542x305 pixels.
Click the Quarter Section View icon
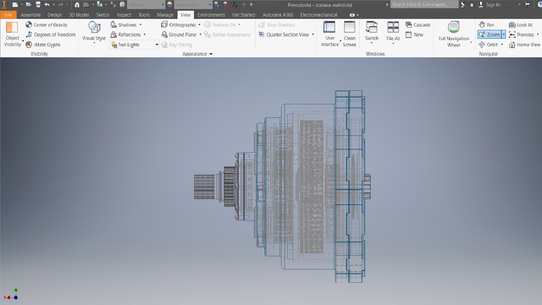pos(262,34)
